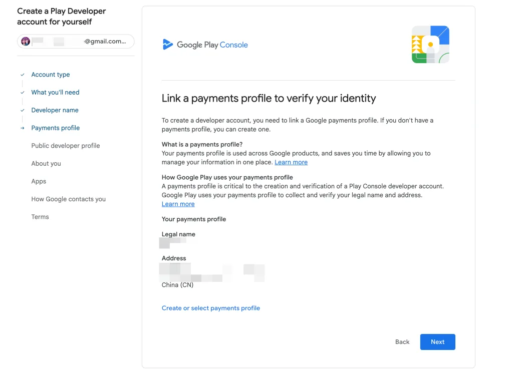Click the account avatar picture

pos(26,42)
